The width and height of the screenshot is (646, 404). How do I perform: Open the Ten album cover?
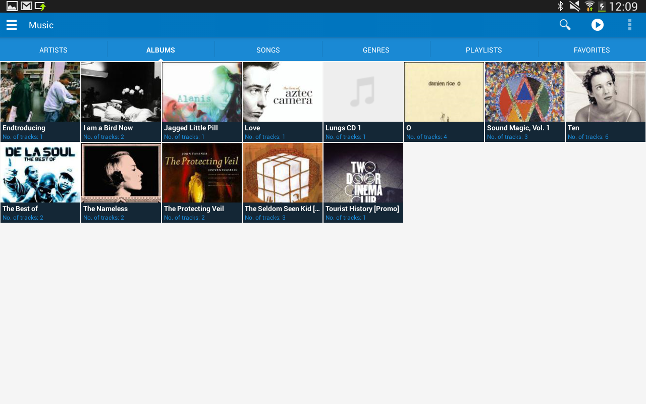(606, 92)
